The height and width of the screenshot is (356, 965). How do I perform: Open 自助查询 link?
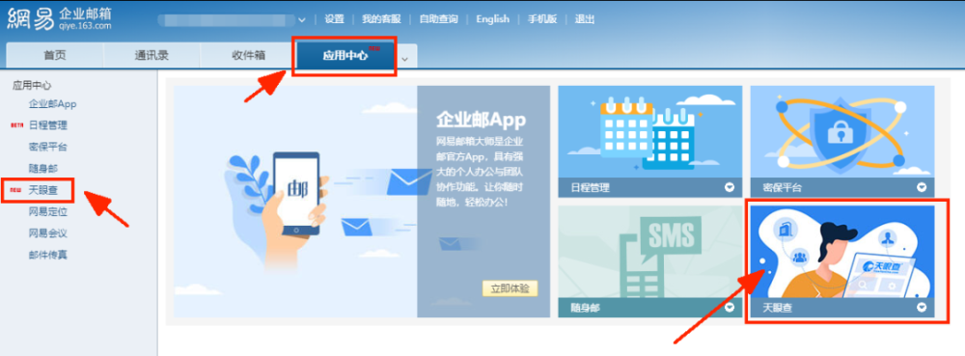coord(438,19)
